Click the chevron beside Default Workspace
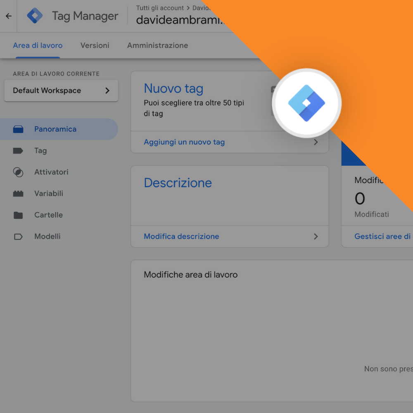Viewport: 413px width, 413px height. 107,90
